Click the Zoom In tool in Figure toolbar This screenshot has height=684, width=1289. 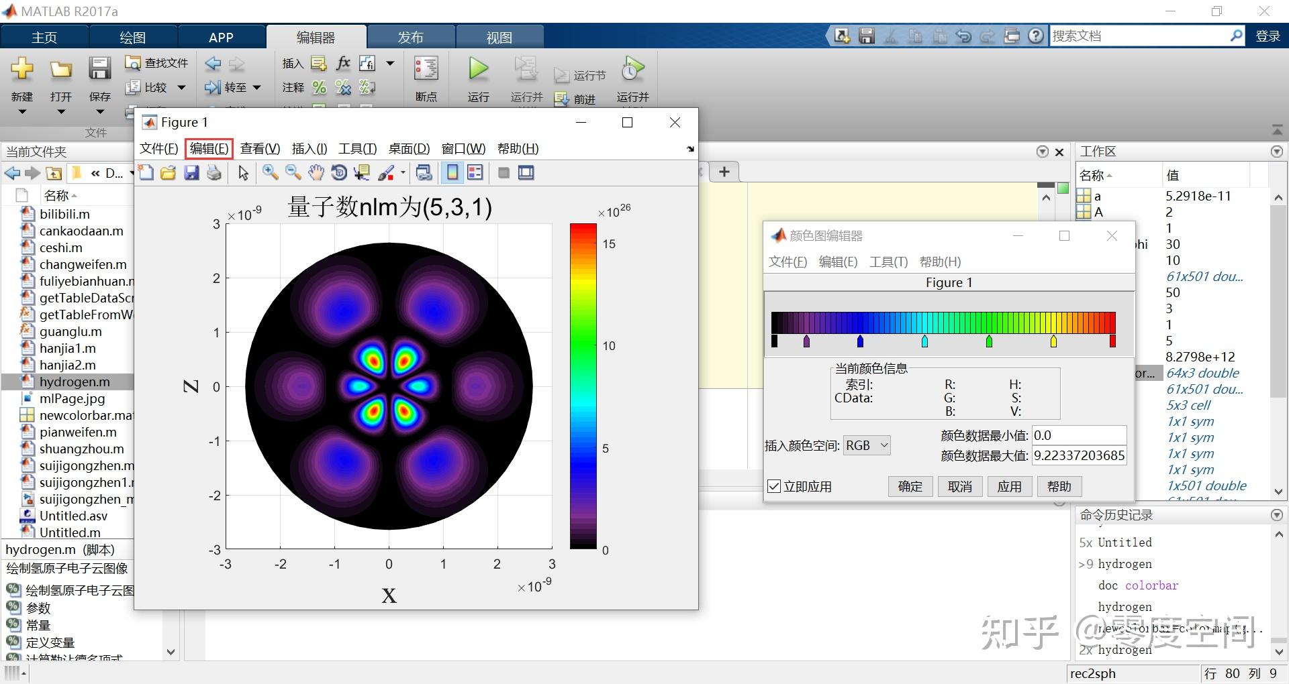pos(271,173)
